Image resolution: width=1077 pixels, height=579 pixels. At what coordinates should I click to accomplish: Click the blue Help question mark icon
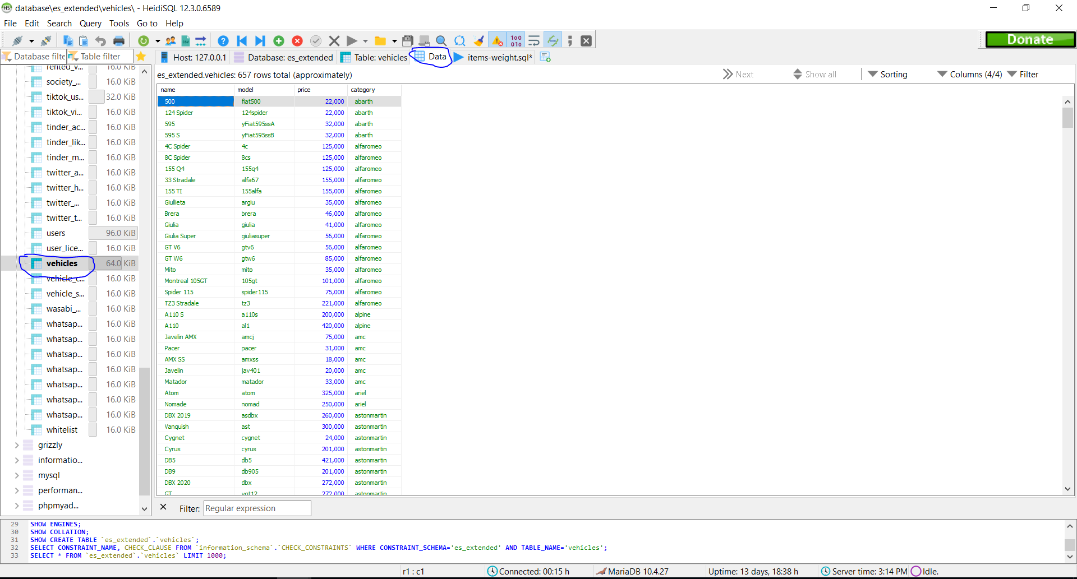point(223,40)
